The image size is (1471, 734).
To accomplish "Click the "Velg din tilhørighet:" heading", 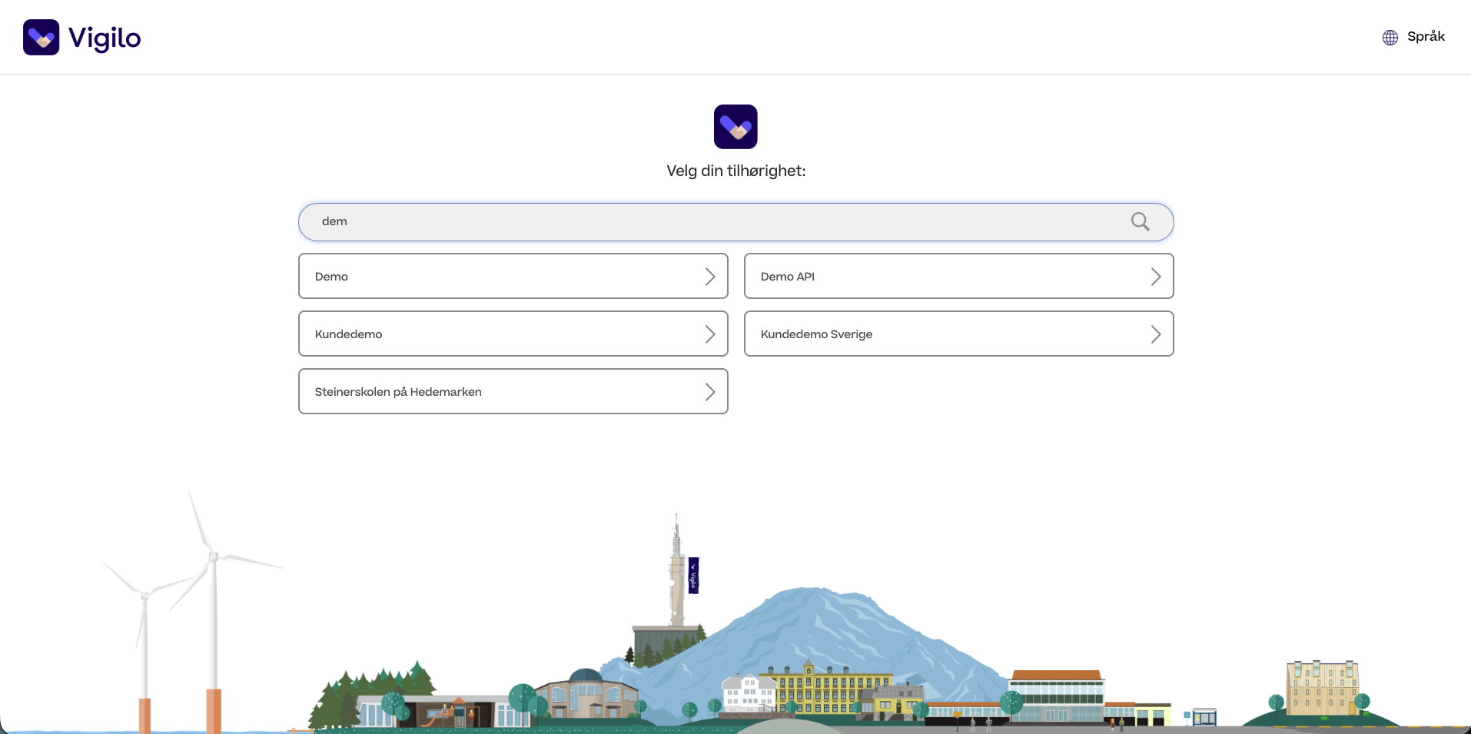I will (736, 171).
